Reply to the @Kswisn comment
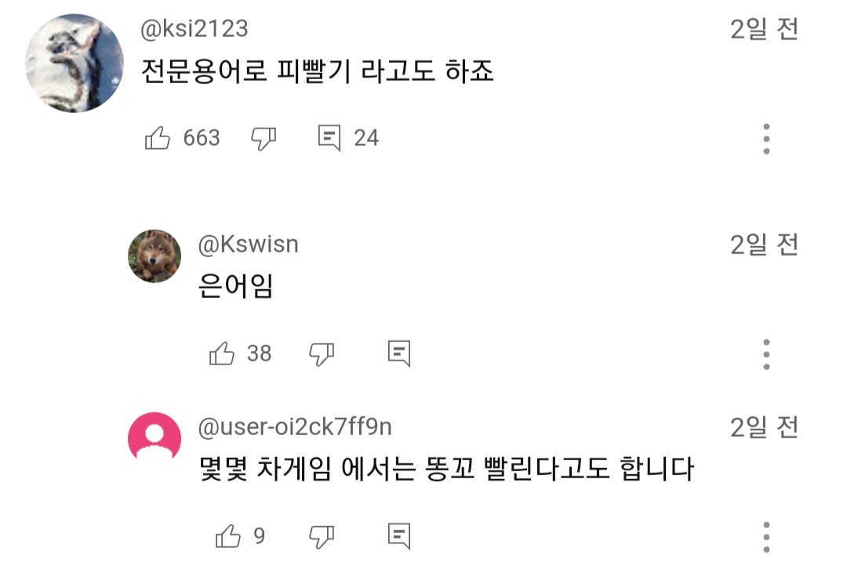847x566 pixels. click(x=399, y=354)
